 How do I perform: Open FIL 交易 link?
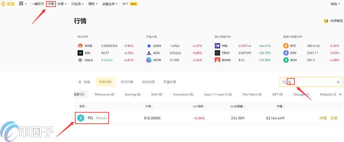point(334,118)
